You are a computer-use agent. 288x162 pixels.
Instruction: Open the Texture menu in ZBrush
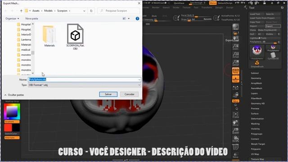coord(186,8)
